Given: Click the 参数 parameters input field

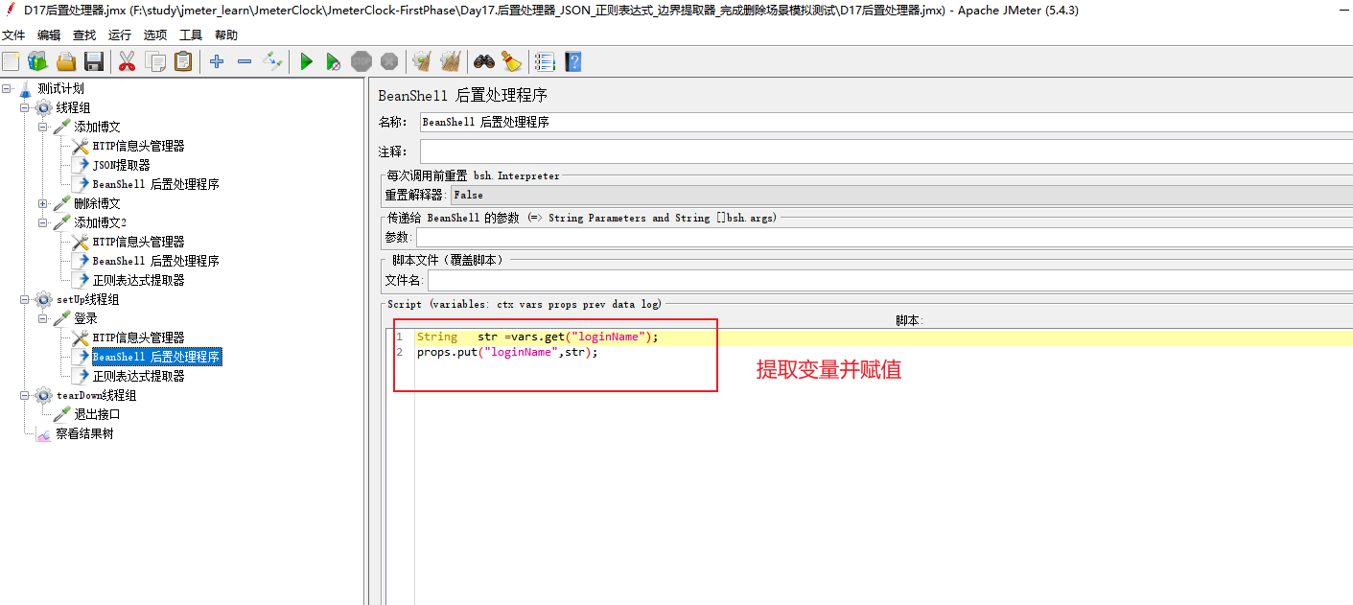Looking at the screenshot, I should 884,237.
